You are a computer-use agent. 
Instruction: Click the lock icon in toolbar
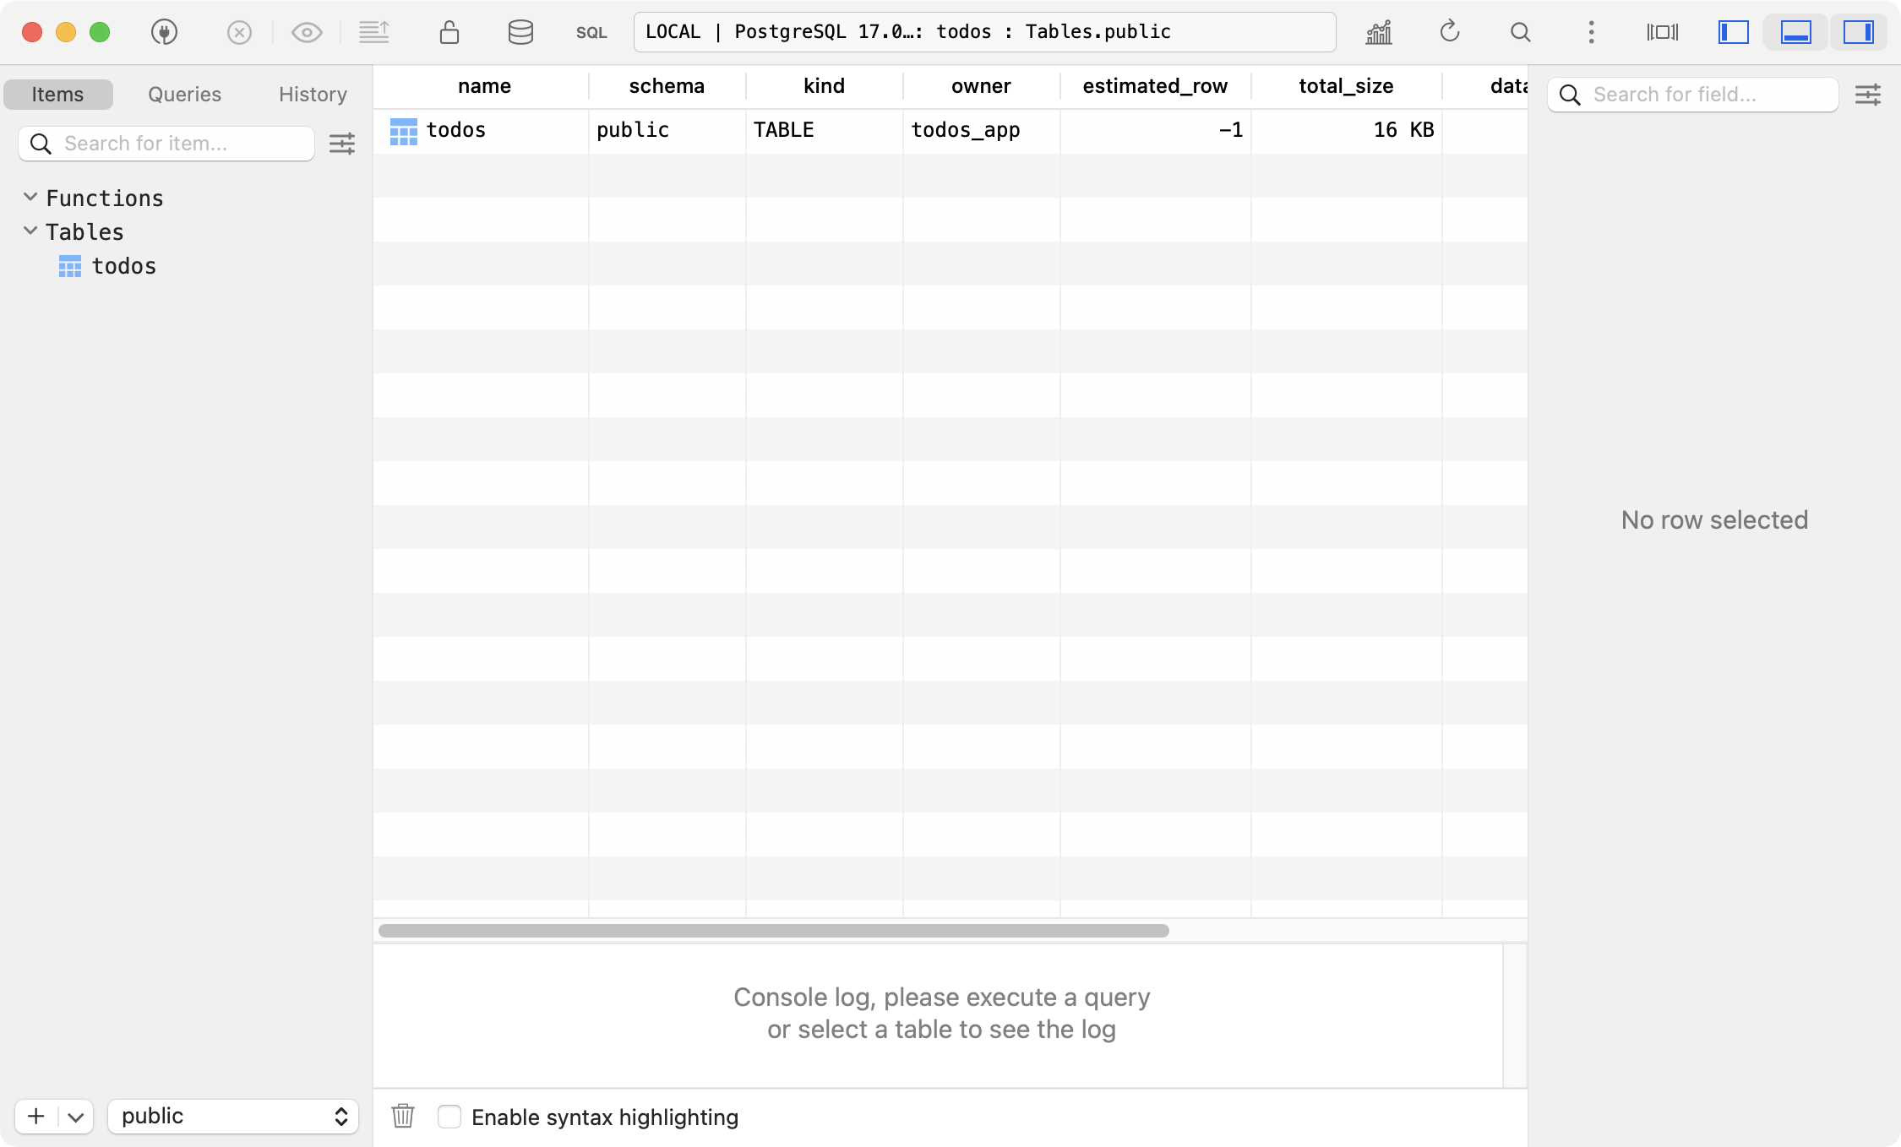coord(449,32)
